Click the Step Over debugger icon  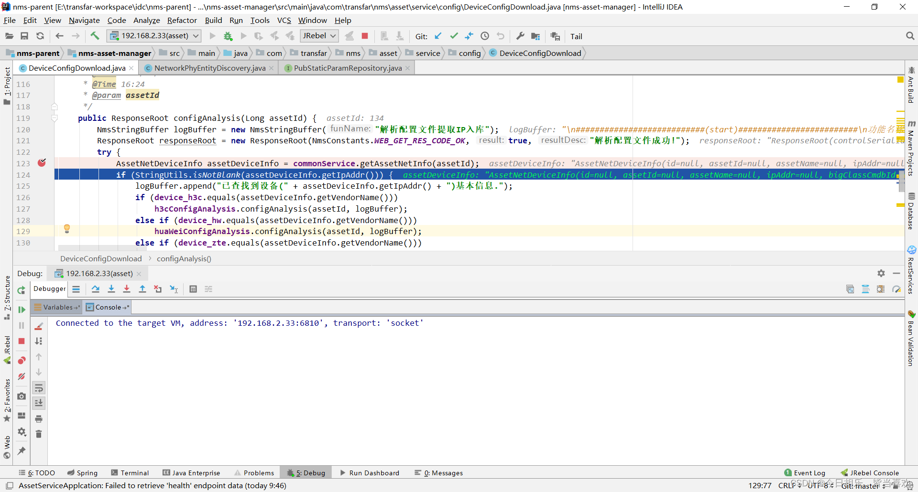coord(96,289)
